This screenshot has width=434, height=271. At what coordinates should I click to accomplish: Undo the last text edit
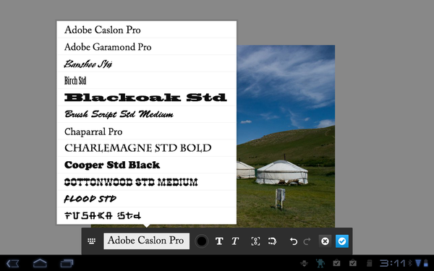[294, 241]
